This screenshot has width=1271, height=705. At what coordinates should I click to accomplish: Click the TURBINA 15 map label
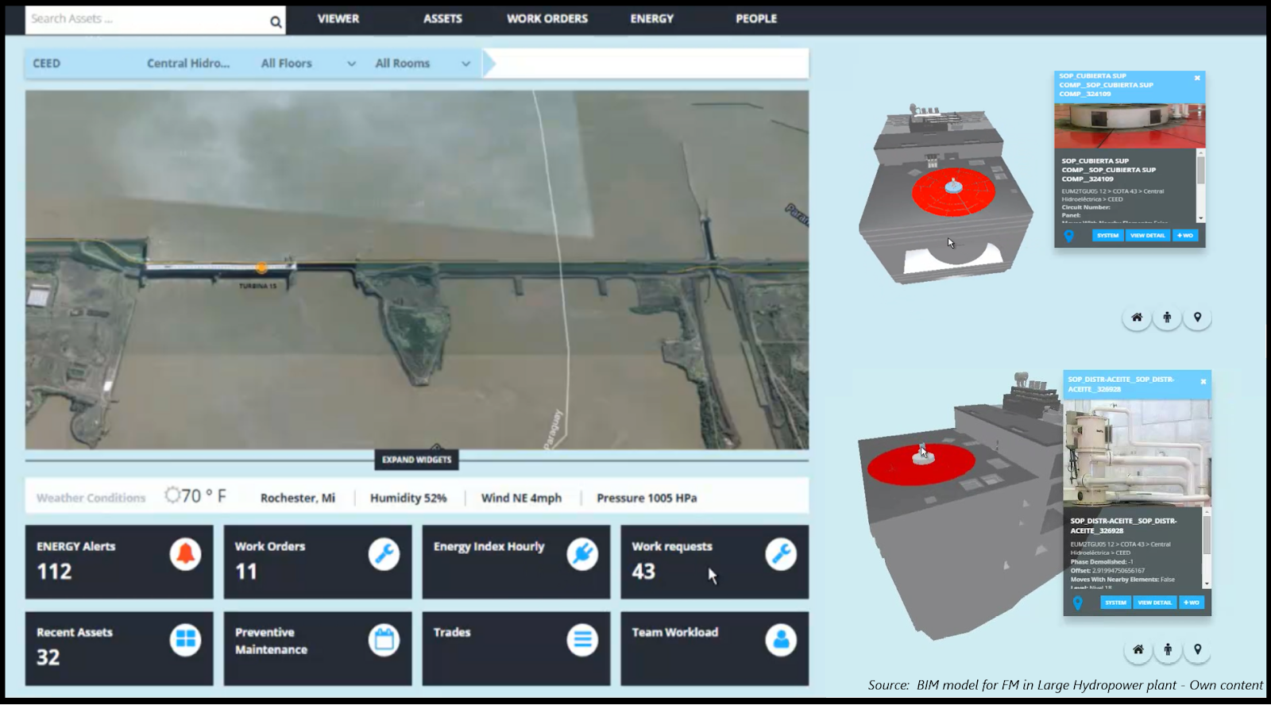pos(258,286)
